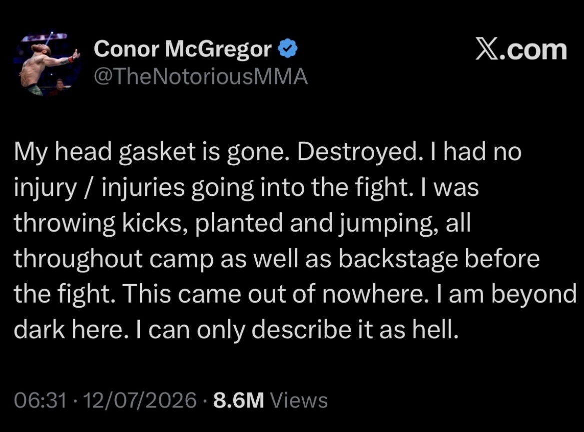
Task: Click the 12/07/2026 post date
Action: [x=140, y=401]
